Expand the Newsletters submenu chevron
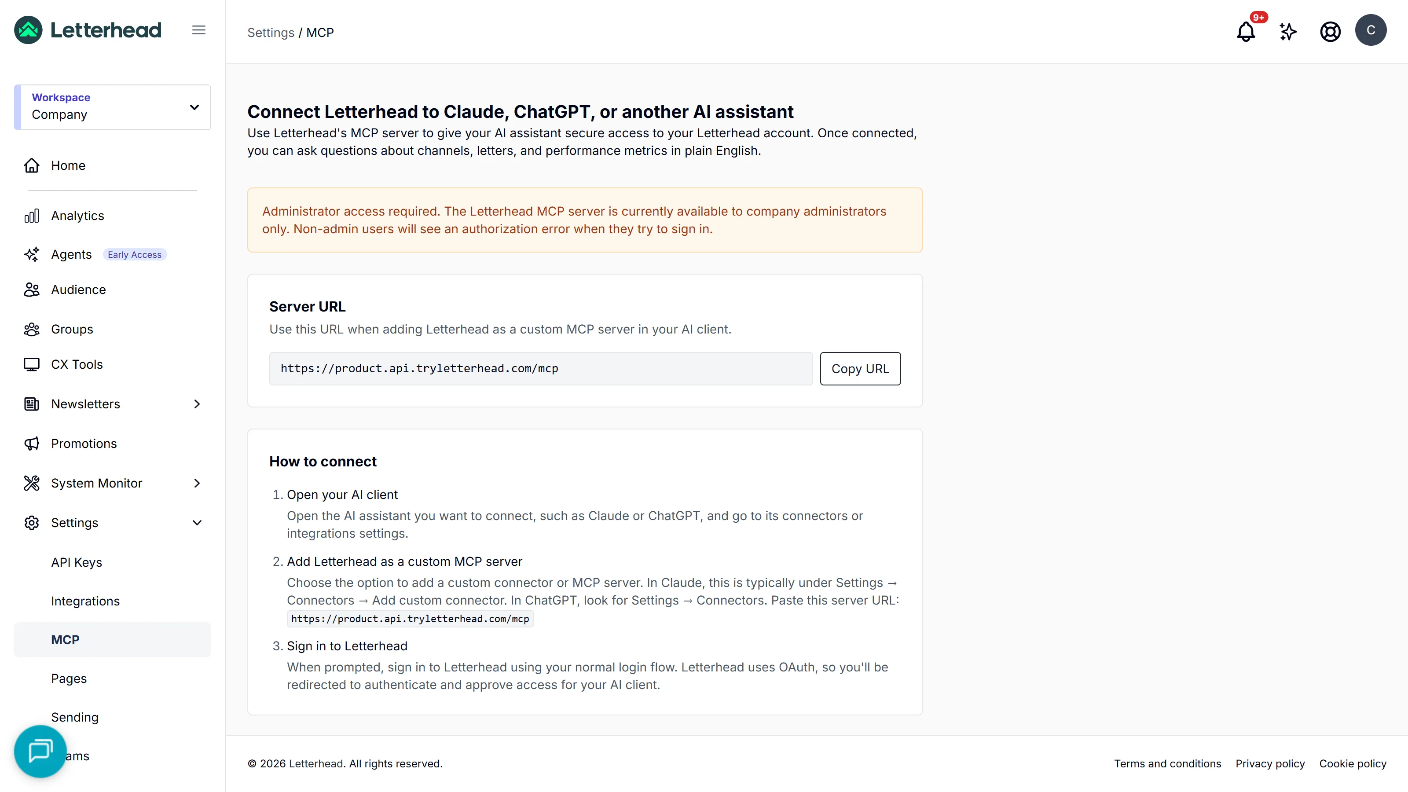This screenshot has width=1408, height=792. (197, 404)
